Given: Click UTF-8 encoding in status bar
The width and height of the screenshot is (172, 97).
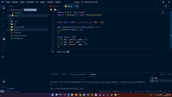Looking at the screenshot, I should point(125,91).
